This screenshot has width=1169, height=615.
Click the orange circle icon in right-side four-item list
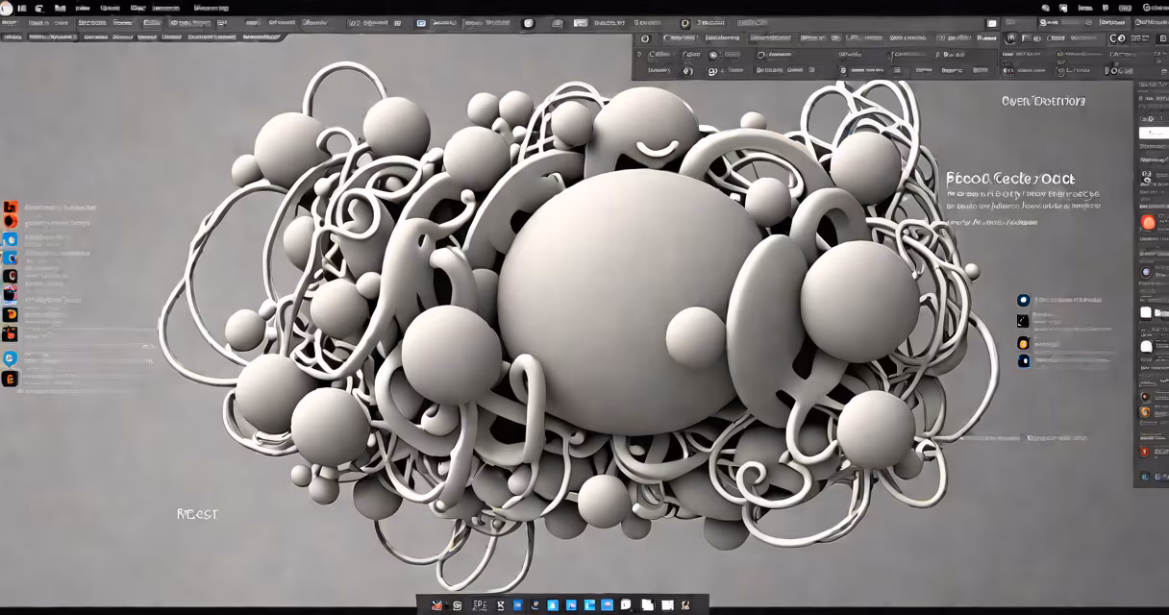click(x=1023, y=342)
